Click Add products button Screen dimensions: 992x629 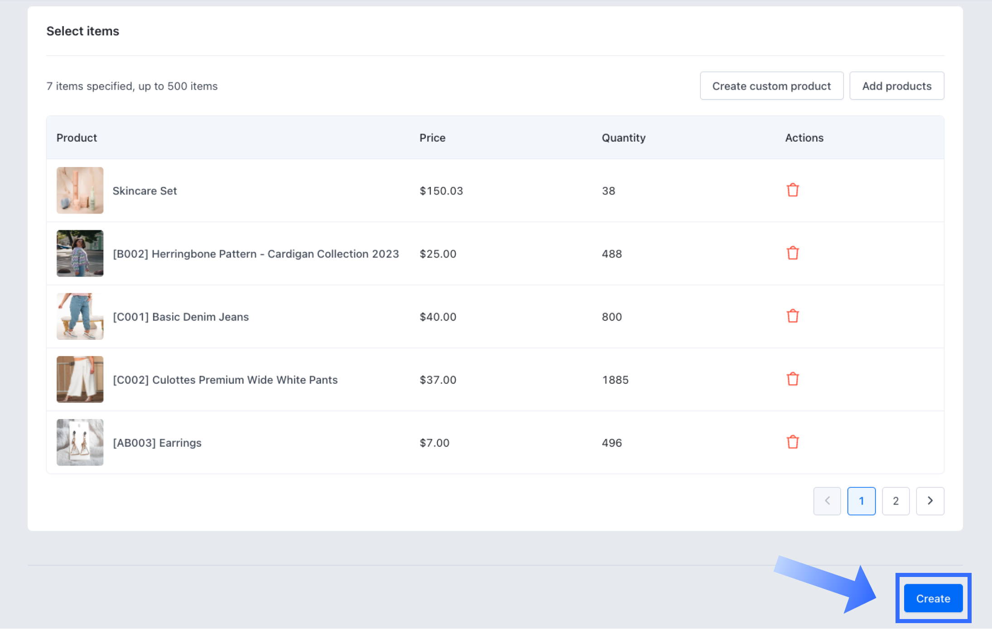point(896,86)
